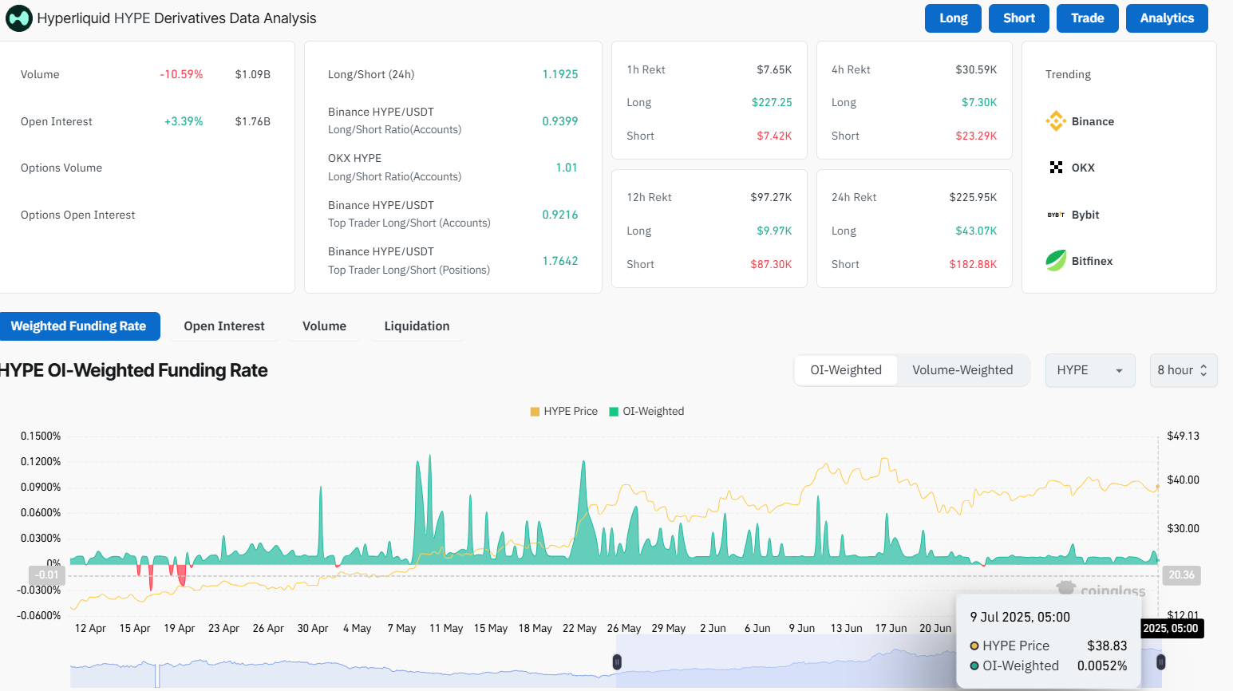This screenshot has width=1233, height=691.
Task: Select the OI-Weighted toggle option
Action: coord(846,370)
